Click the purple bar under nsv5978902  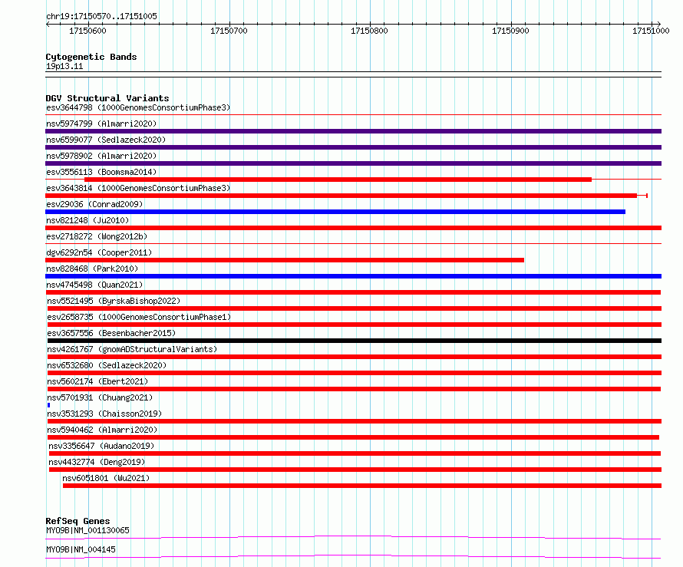pos(353,163)
